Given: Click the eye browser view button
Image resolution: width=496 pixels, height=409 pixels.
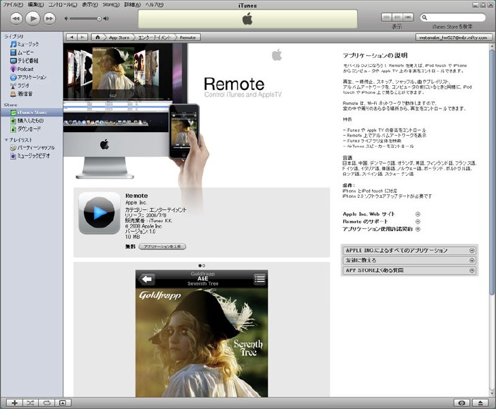Looking at the screenshot, I should pos(462,403).
